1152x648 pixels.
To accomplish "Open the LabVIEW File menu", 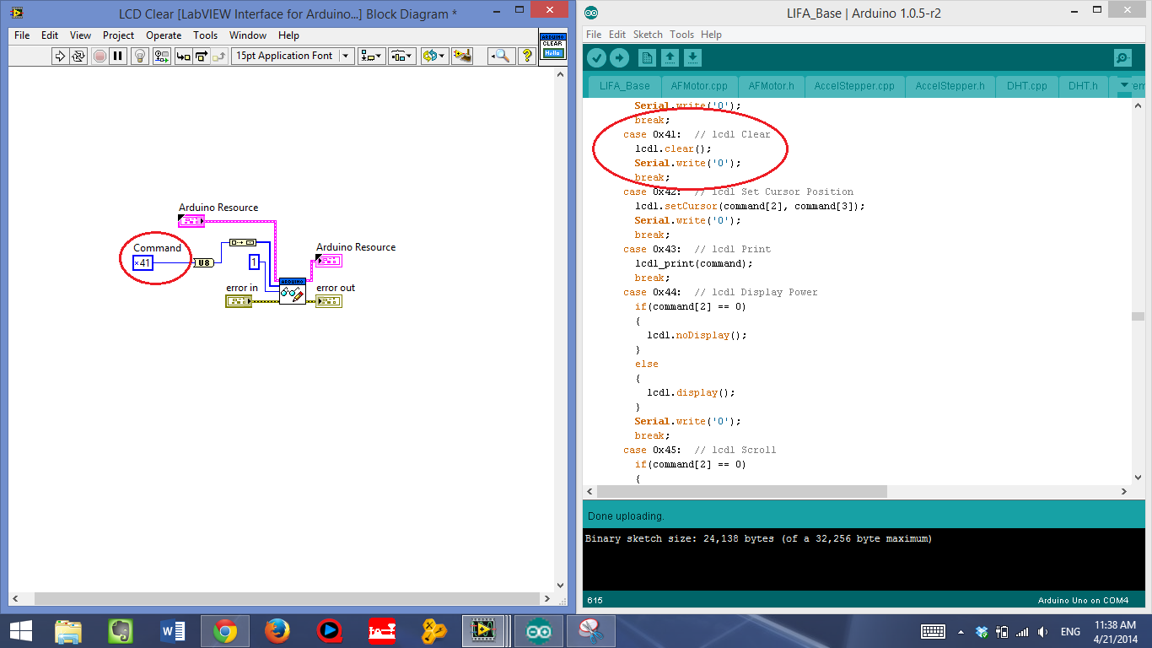I will pos(22,35).
